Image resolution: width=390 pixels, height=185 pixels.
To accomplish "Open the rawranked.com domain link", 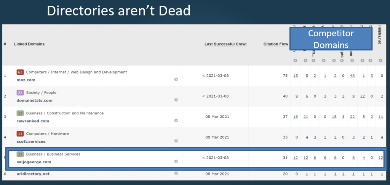I will coord(33,121).
